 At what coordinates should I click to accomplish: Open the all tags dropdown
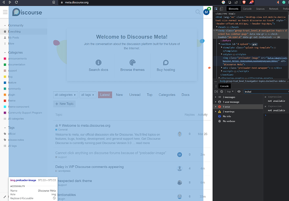click(88, 95)
